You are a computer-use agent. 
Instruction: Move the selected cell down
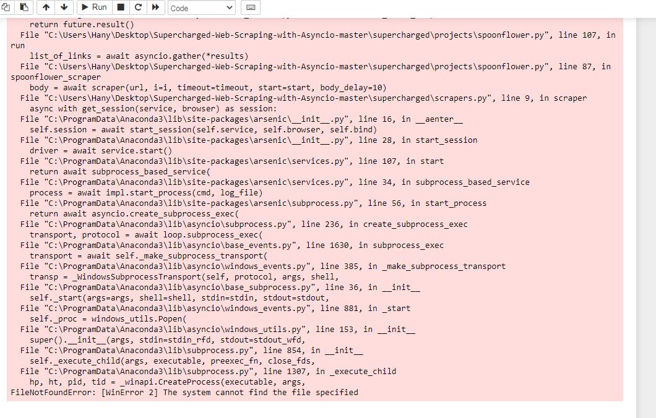tap(64, 7)
